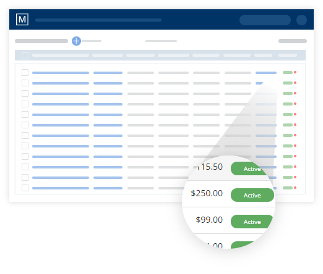This screenshot has width=323, height=274.
Task: Click the red dot in the last row
Action: (295, 188)
